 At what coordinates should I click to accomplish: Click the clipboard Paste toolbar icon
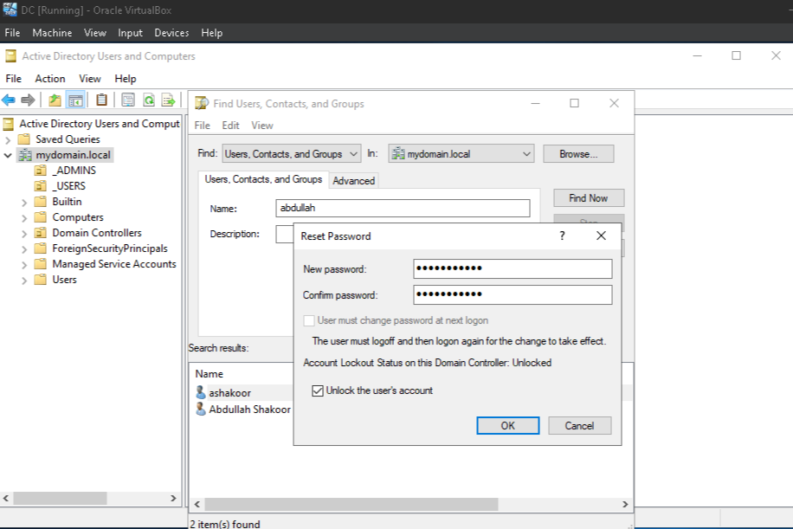(101, 100)
